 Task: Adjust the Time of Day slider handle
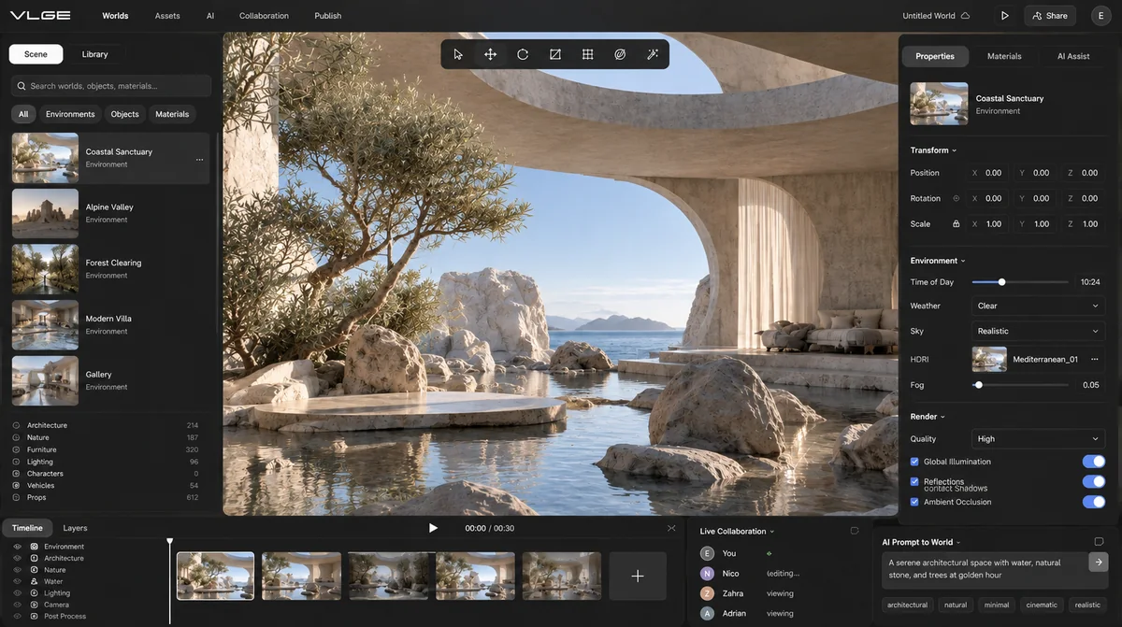click(x=1001, y=281)
